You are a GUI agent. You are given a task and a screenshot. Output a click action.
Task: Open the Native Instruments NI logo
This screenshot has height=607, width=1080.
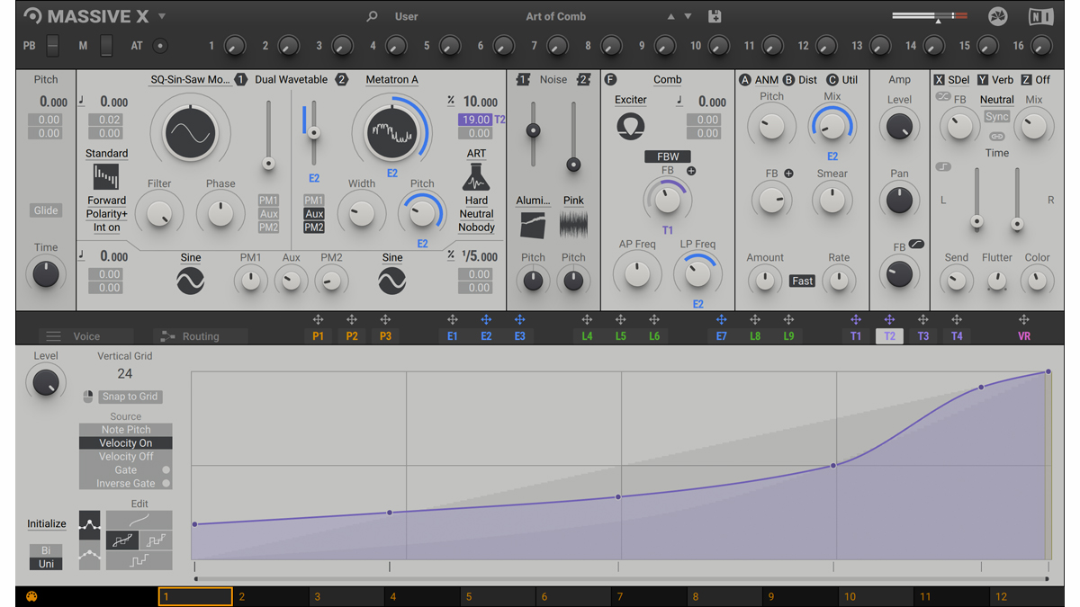(1040, 16)
